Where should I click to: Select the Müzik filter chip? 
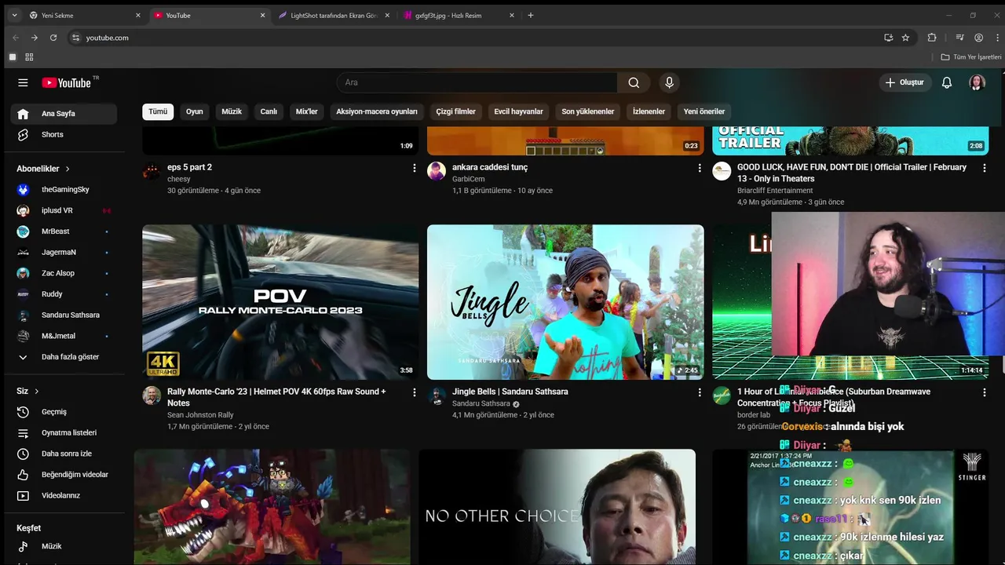[232, 111]
